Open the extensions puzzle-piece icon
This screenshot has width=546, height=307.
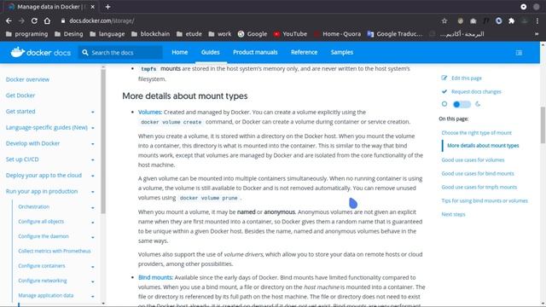click(x=512, y=20)
